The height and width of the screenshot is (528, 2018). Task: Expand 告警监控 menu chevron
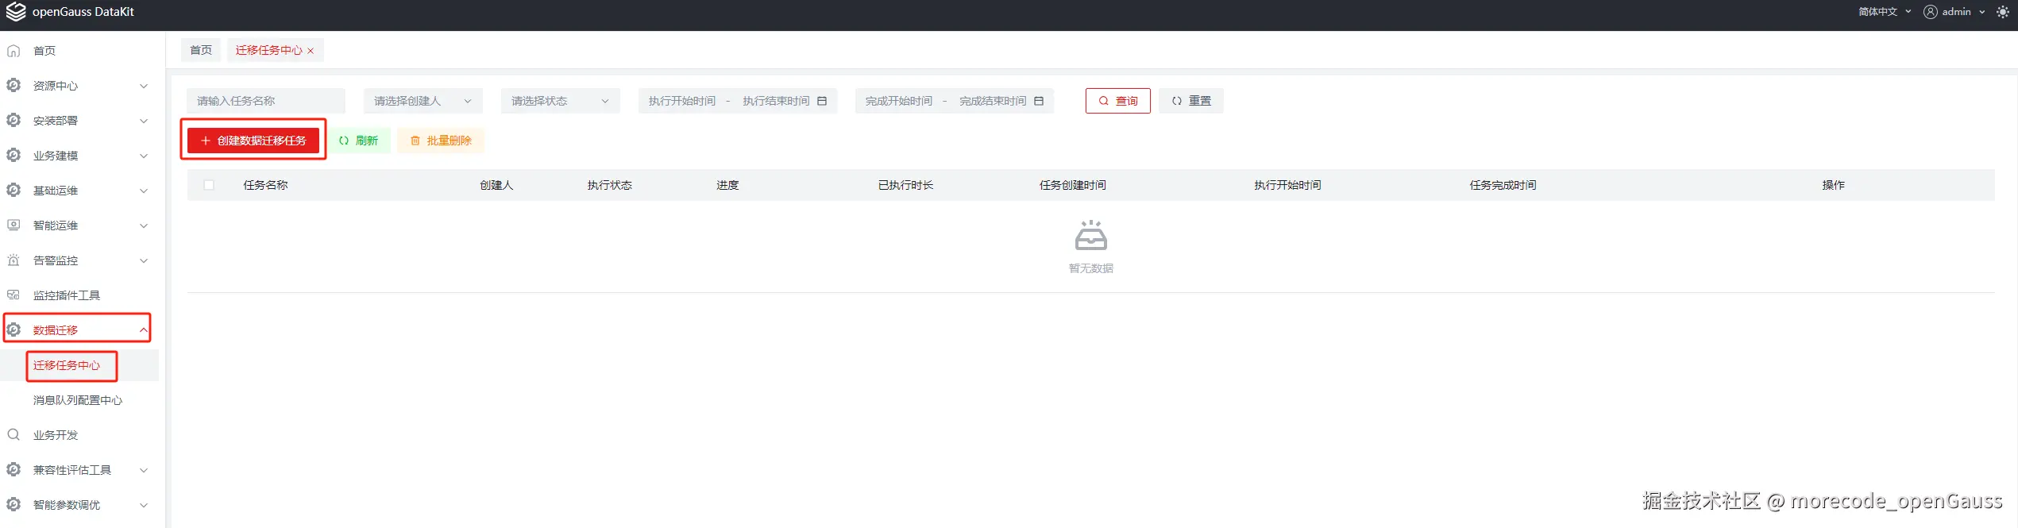point(144,260)
